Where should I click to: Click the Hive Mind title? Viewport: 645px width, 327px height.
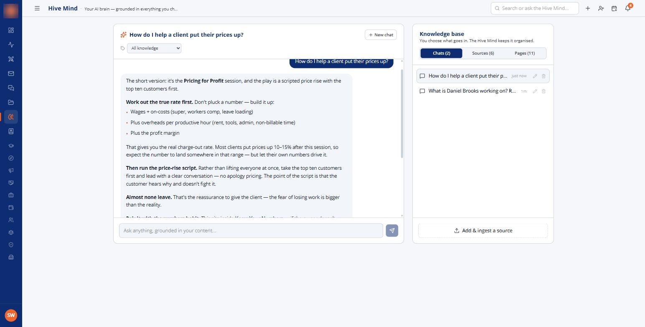point(63,8)
